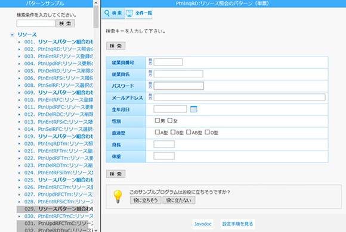Open the 設定手順を見る link
This screenshot has height=232, width=346.
click(x=237, y=224)
